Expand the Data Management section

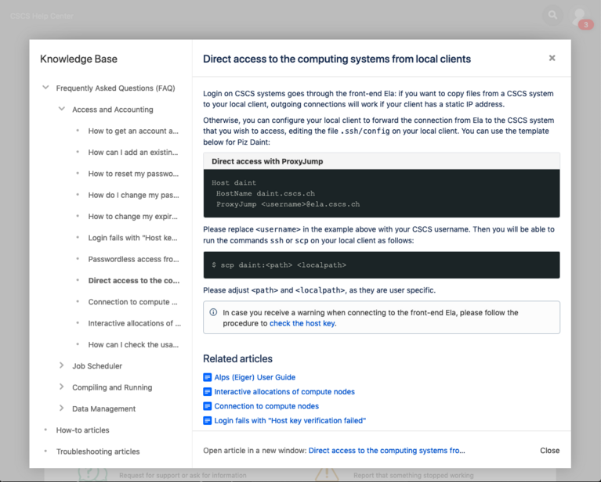coord(62,408)
